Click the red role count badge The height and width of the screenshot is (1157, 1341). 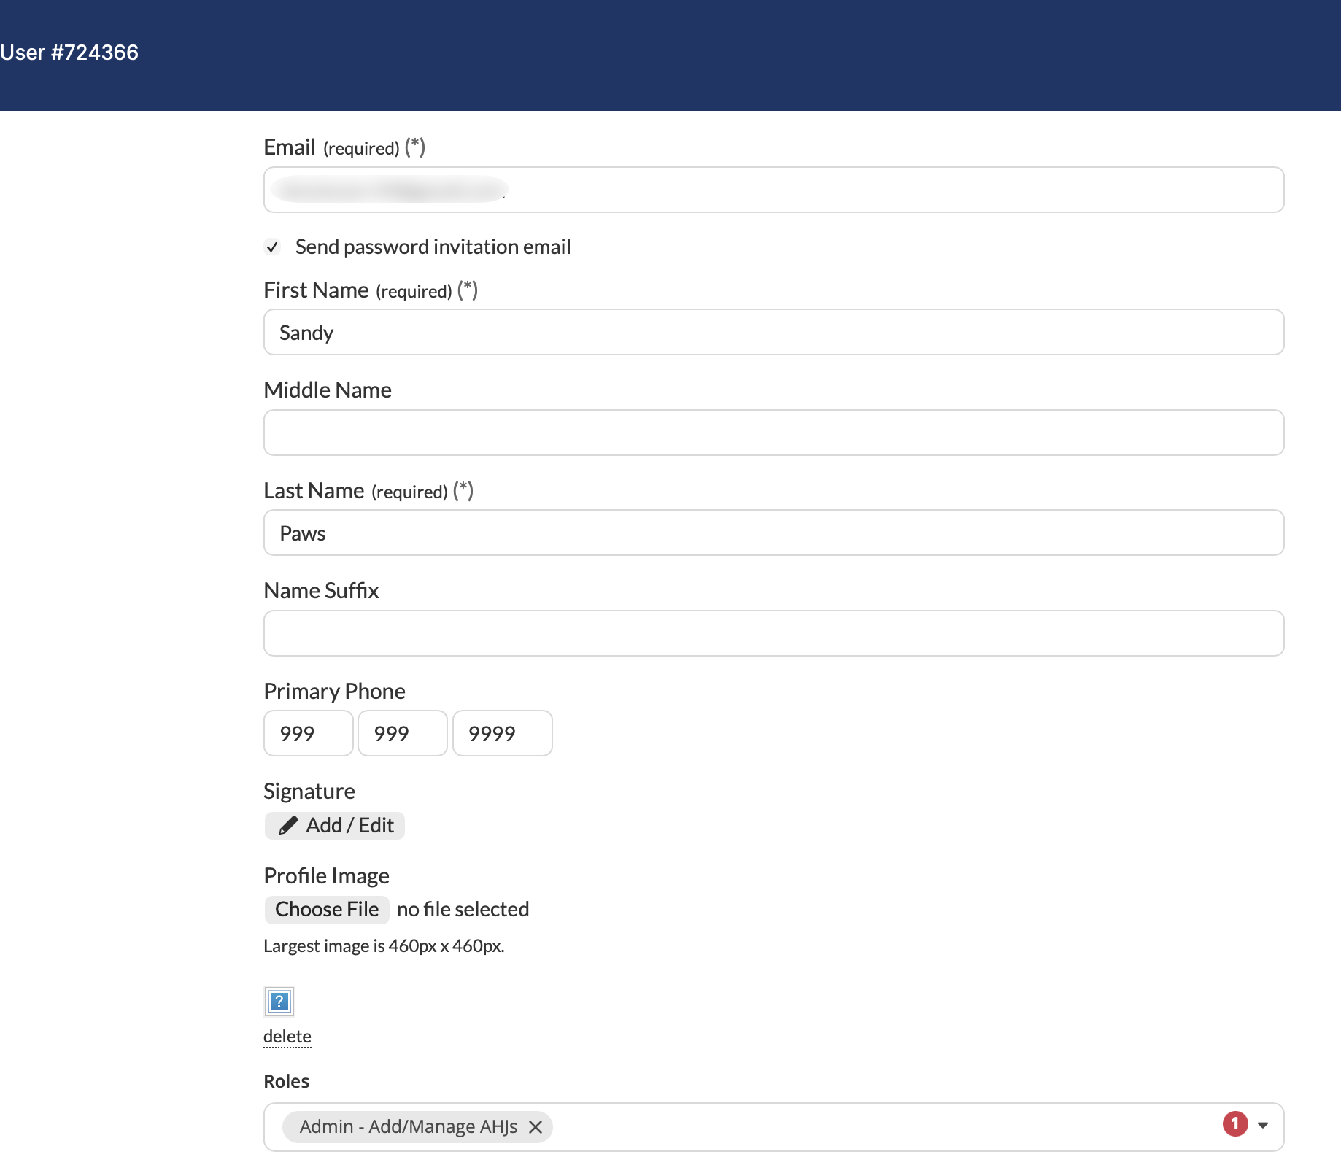coord(1235,1124)
